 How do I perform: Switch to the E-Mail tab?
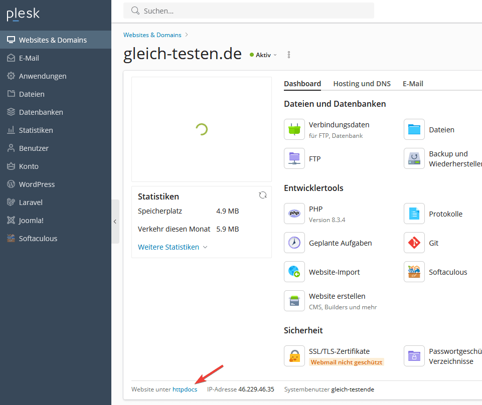pyautogui.click(x=413, y=84)
